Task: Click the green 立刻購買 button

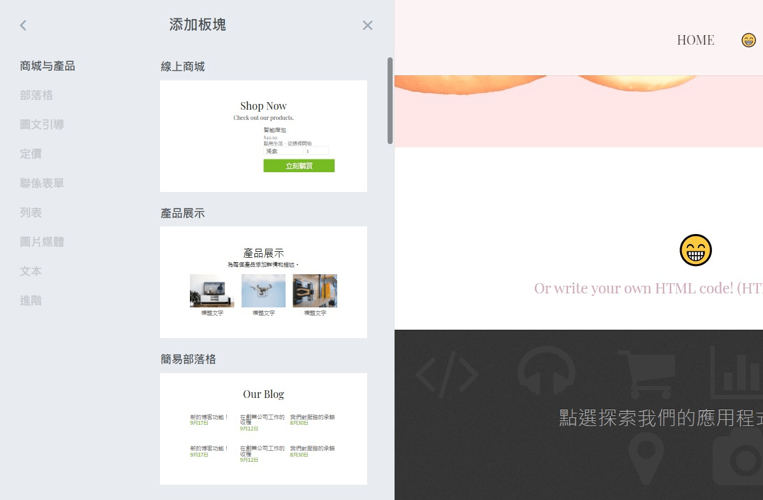Action: point(298,166)
